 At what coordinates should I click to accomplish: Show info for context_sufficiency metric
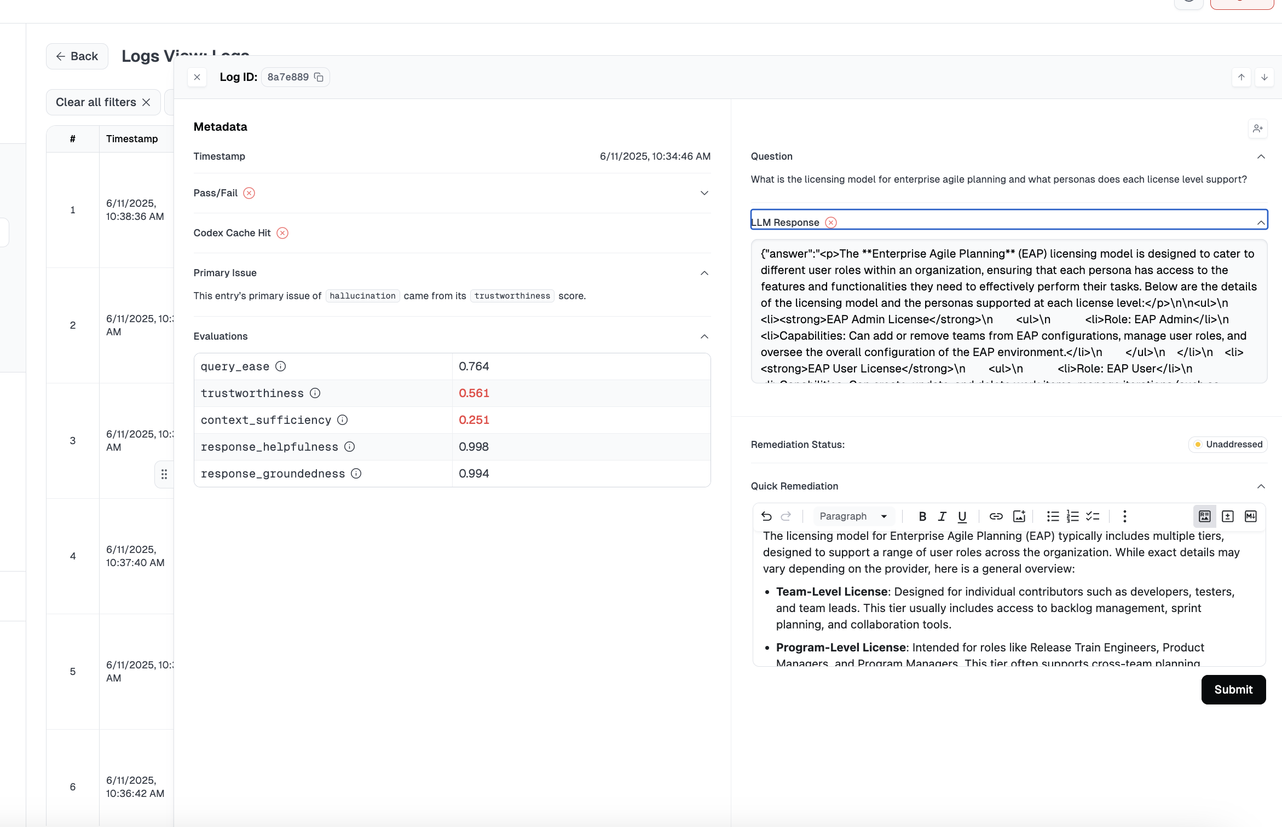coord(342,420)
